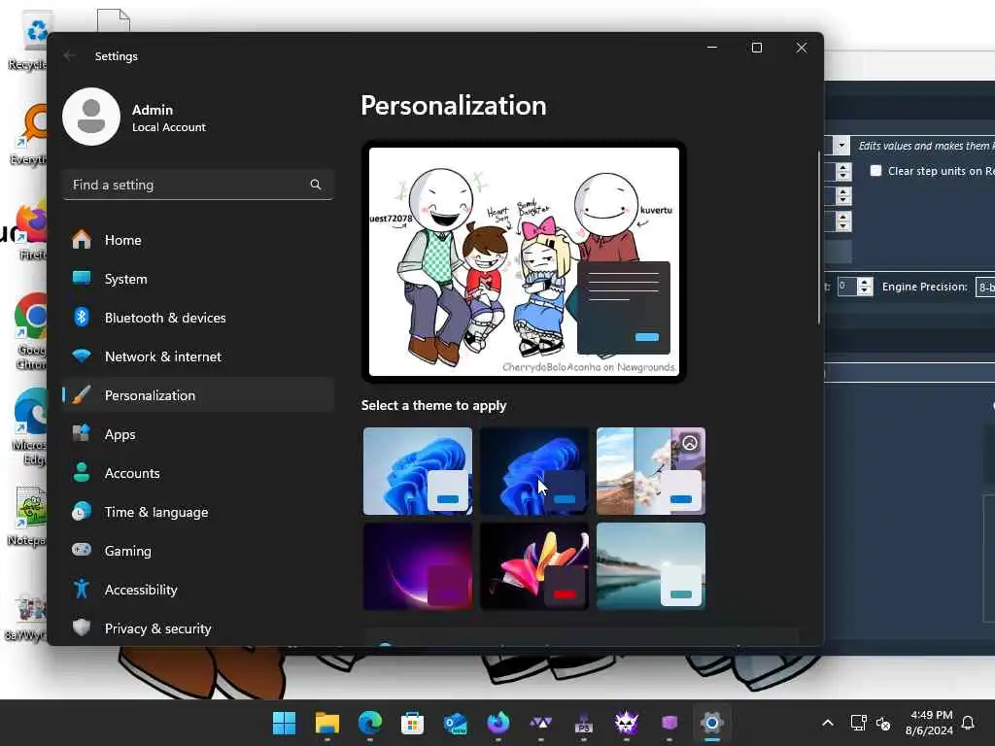Click the Personalization paintbrush icon

(82, 394)
